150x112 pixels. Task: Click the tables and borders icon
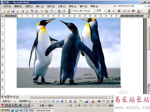(x=64, y=11)
